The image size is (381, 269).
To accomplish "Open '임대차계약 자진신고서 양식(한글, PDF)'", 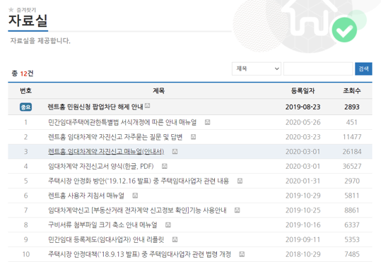I will click(101, 167).
